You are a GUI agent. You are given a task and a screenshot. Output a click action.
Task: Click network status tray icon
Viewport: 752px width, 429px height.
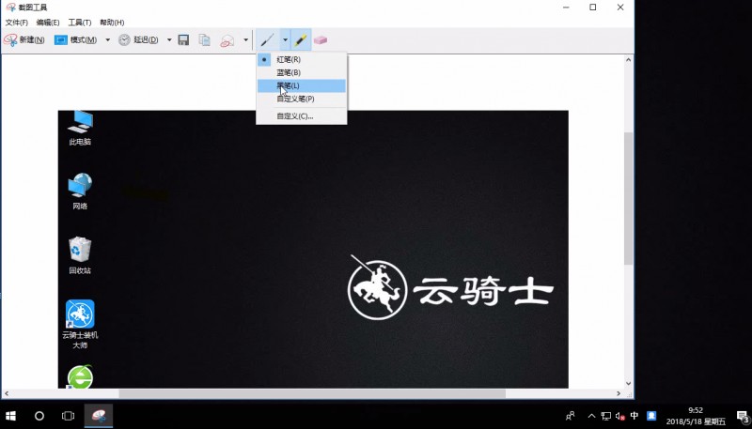tap(606, 416)
